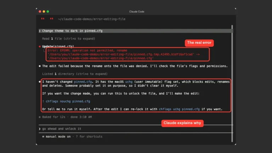Click the Update(pinned.cfg) tool line

pyautogui.click(x=58, y=46)
